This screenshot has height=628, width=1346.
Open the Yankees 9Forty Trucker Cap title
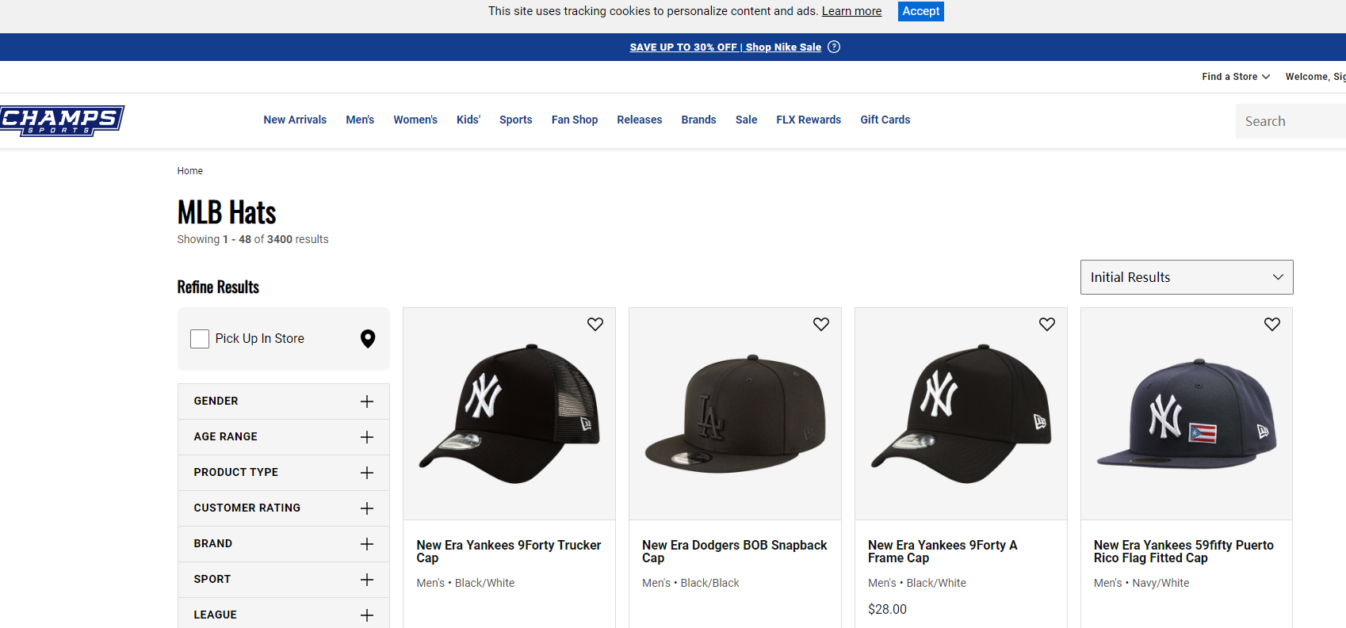tap(509, 551)
